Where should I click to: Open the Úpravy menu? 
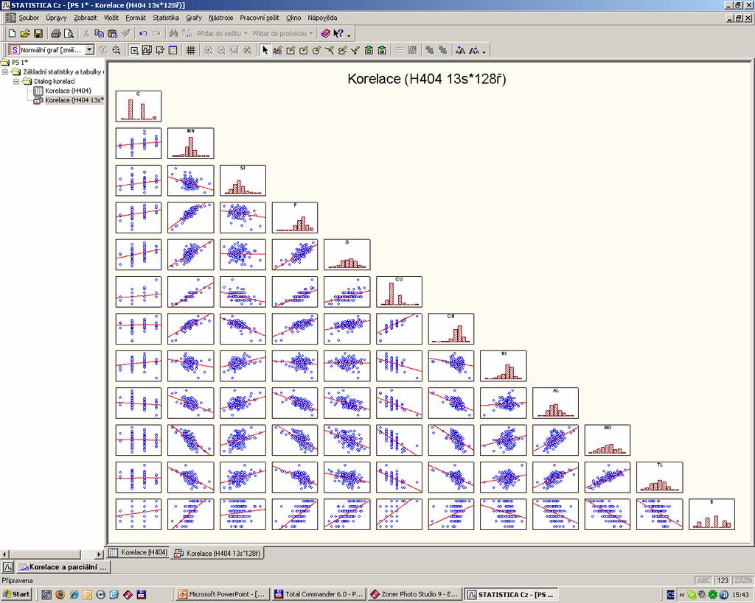56,18
